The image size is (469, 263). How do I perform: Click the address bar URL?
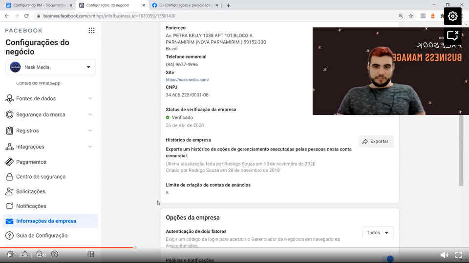(109, 16)
